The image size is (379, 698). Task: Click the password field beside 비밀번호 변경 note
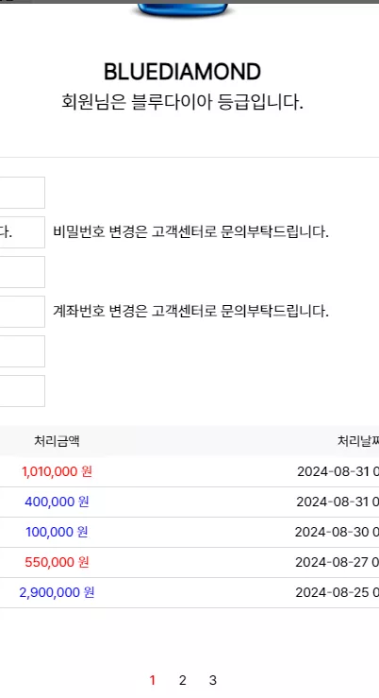click(x=23, y=232)
